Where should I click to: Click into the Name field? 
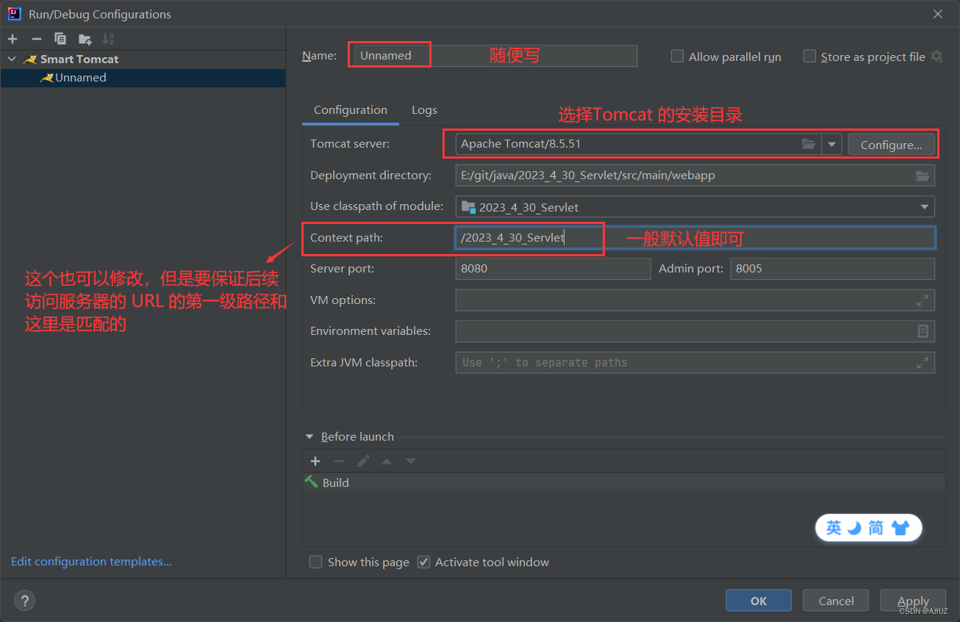tap(495, 56)
